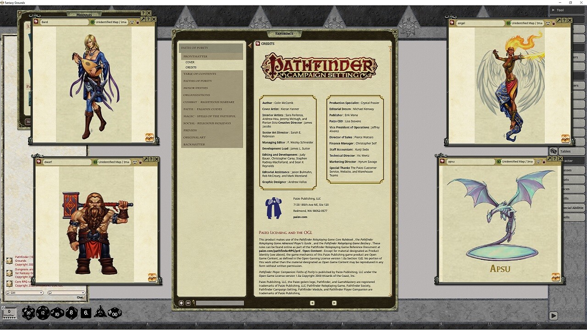Screen dimensions: 587x330
Task: Select Credits in the reference navigation list
Action: click(x=191, y=67)
